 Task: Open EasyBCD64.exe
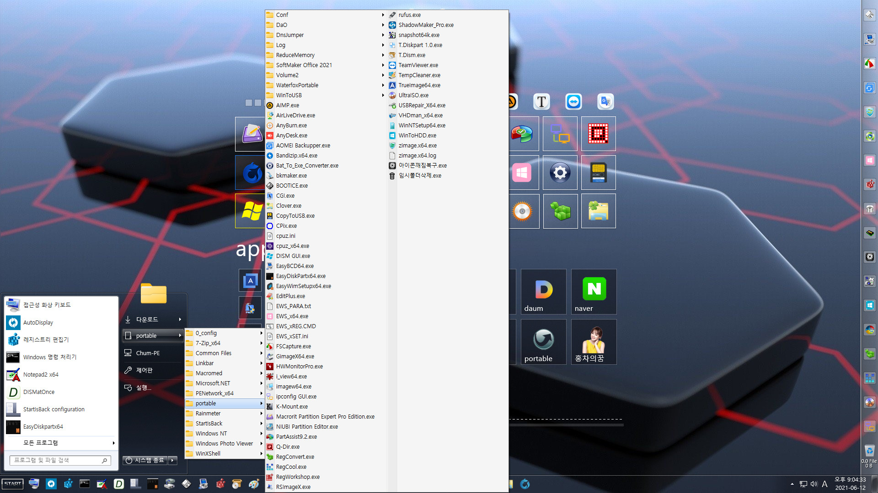pos(326,266)
